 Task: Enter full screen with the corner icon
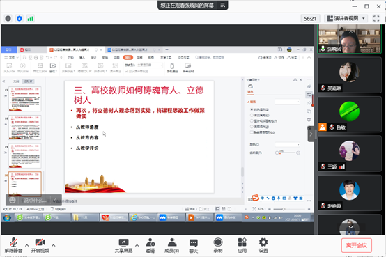click(376, 19)
